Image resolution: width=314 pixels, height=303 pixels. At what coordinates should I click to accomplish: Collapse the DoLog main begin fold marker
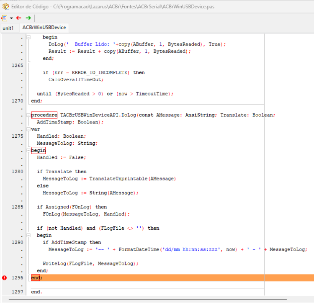point(28,151)
